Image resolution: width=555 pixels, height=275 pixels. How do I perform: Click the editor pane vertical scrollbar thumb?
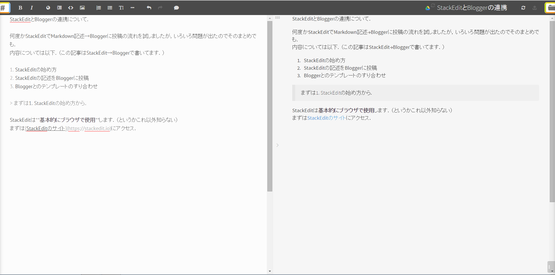click(270, 106)
